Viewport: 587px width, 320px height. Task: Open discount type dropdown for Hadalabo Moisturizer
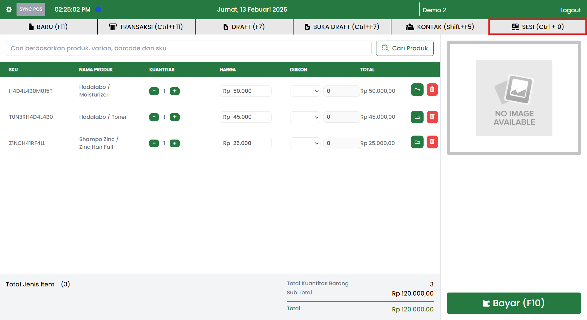(305, 91)
